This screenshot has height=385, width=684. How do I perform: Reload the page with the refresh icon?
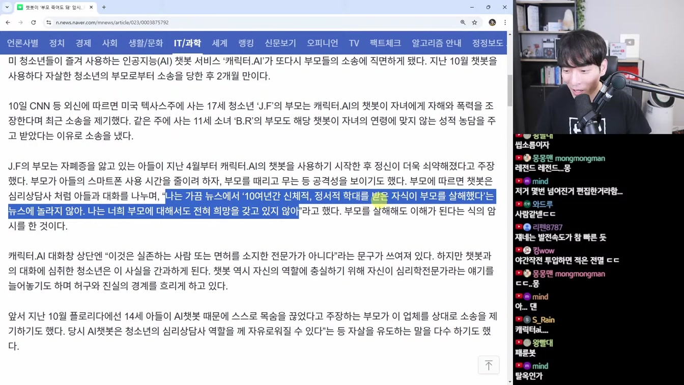click(34, 22)
